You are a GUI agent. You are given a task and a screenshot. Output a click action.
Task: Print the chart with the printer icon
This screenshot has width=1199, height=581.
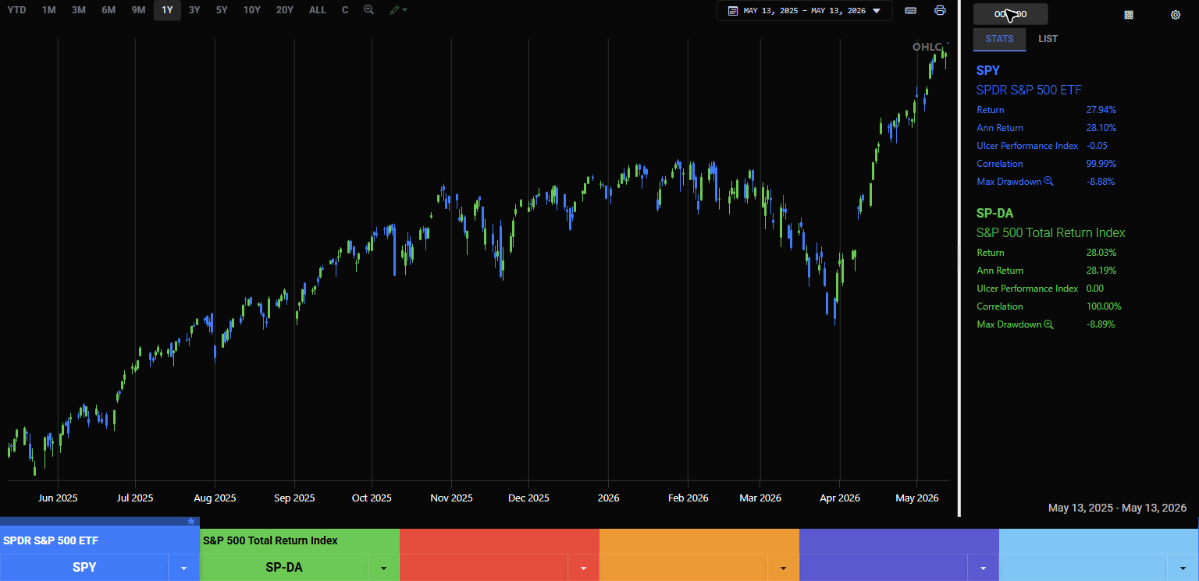tap(940, 11)
